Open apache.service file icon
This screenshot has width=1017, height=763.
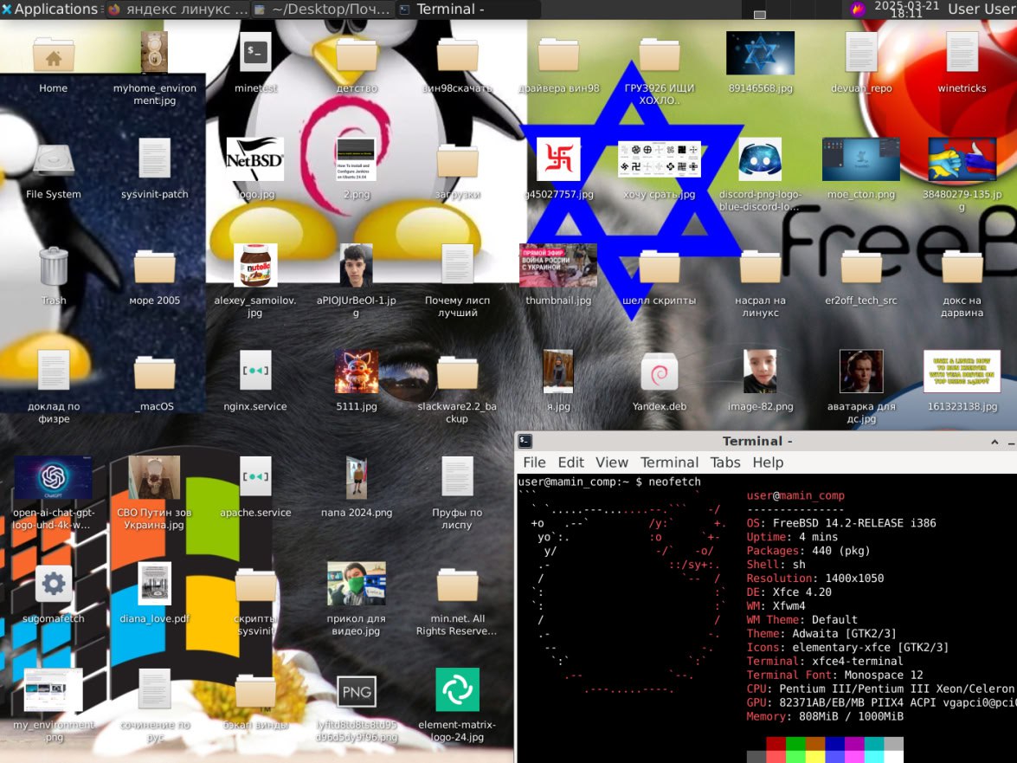click(255, 477)
